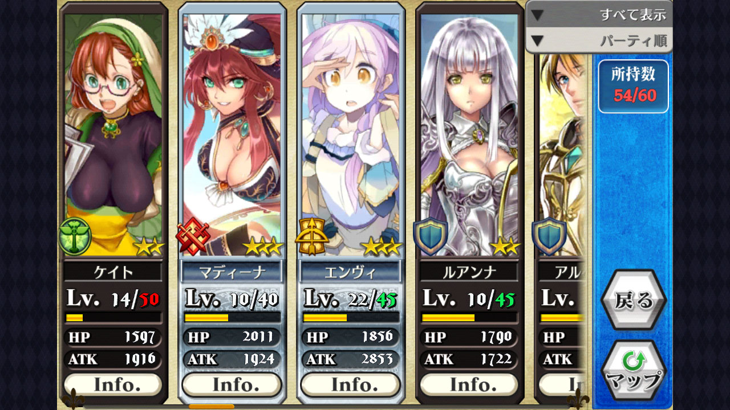Viewport: 730px width, 410px height.
Task: Open the パーティ順 sort order dropdown
Action: click(x=599, y=40)
